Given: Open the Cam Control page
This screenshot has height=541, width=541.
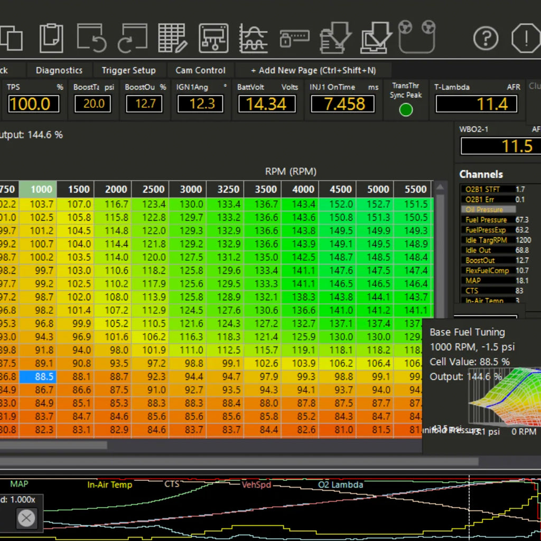Looking at the screenshot, I should [200, 70].
